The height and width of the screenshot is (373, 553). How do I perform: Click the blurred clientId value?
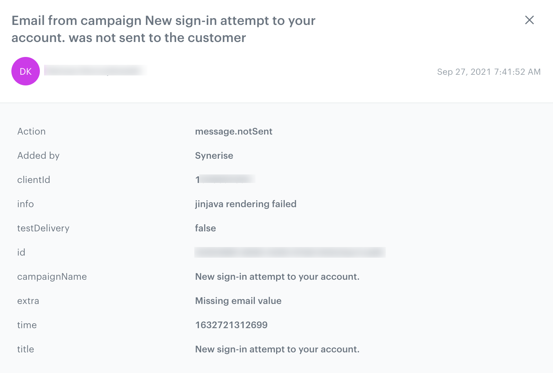click(225, 179)
